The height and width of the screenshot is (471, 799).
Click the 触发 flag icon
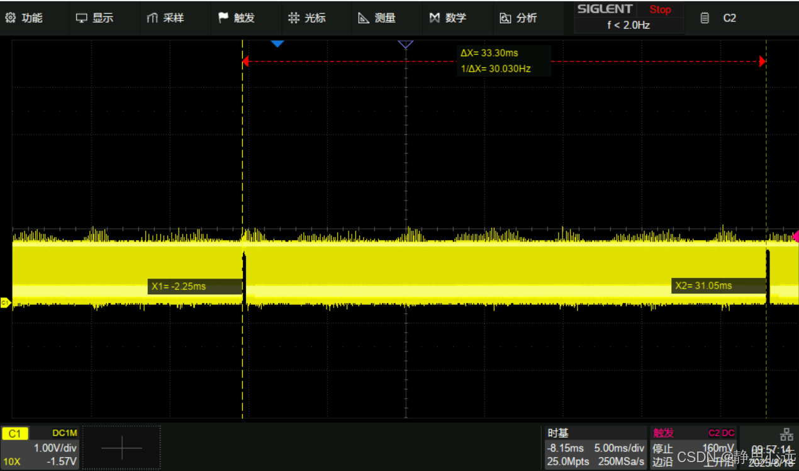223,18
